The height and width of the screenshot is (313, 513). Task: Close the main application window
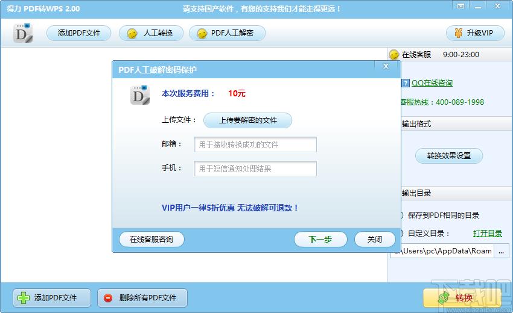tap(498, 6)
